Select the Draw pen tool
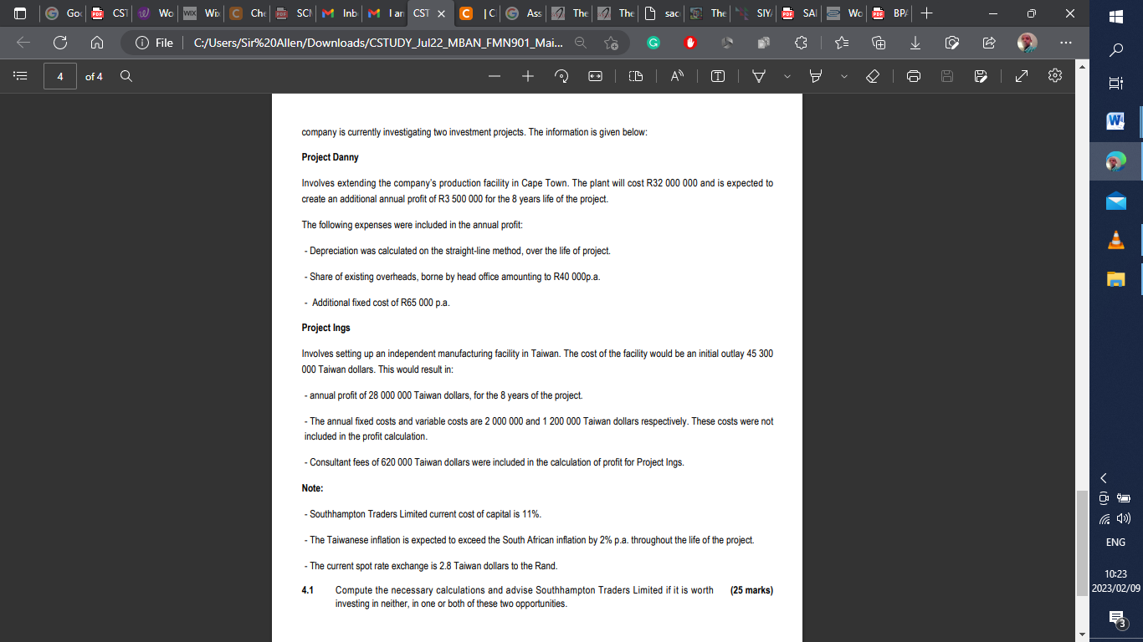1143x642 pixels. click(759, 76)
